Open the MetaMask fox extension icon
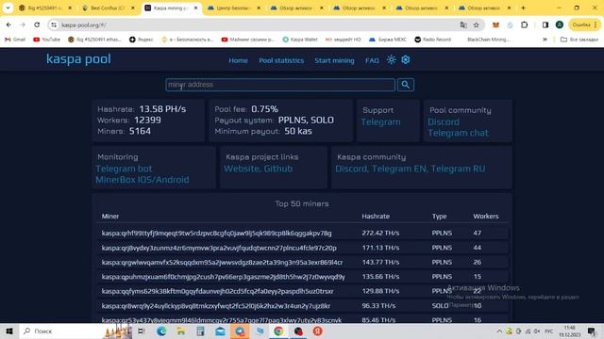The width and height of the screenshot is (604, 339). pyautogui.click(x=495, y=25)
